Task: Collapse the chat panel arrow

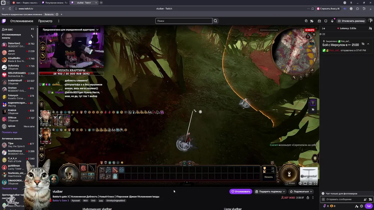Action: click(x=323, y=28)
